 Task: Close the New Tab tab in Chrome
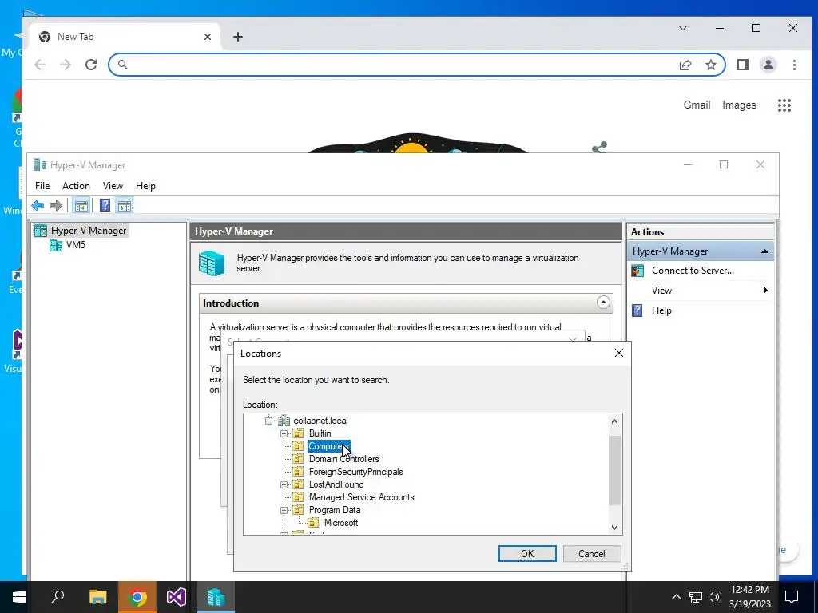208,37
